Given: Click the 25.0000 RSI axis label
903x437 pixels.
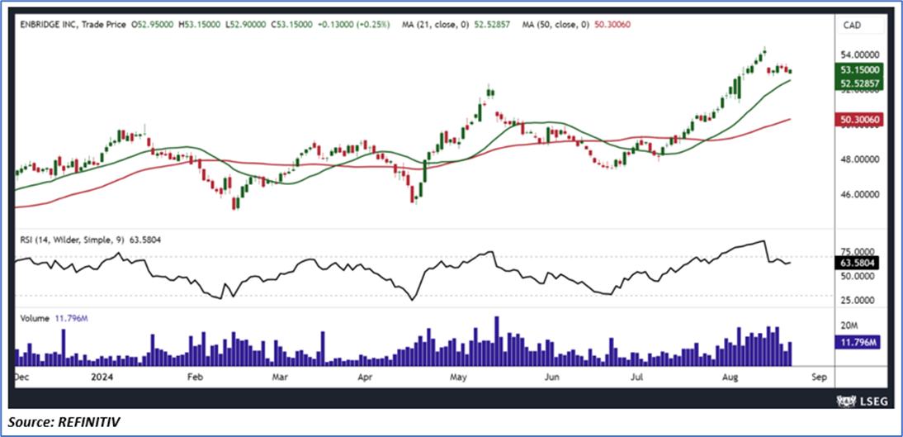Looking at the screenshot, I should click(x=857, y=301).
